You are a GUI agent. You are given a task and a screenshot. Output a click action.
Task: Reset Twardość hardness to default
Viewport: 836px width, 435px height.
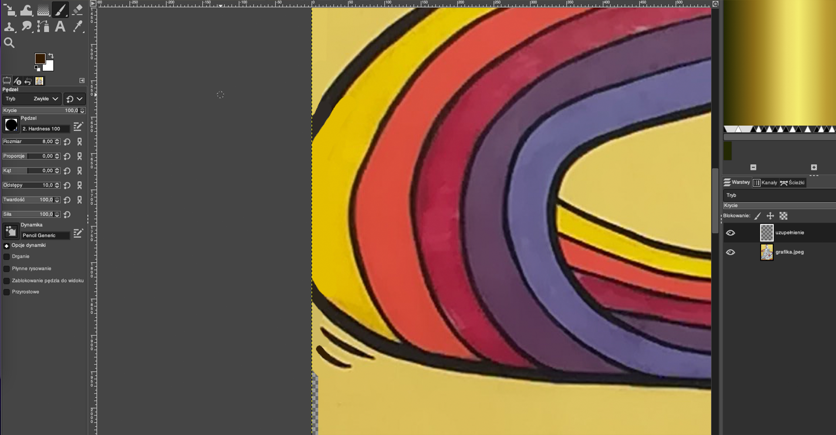67,200
